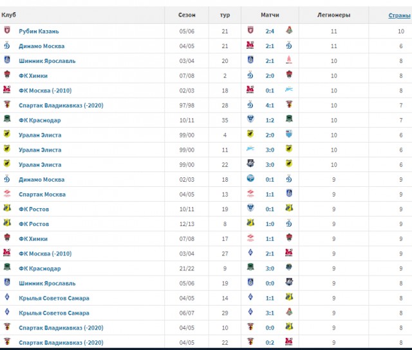Image resolution: width=412 pixels, height=350 pixels.
Task: Click home crest in Динамо 0:1 02/03 match
Action: coord(250,179)
